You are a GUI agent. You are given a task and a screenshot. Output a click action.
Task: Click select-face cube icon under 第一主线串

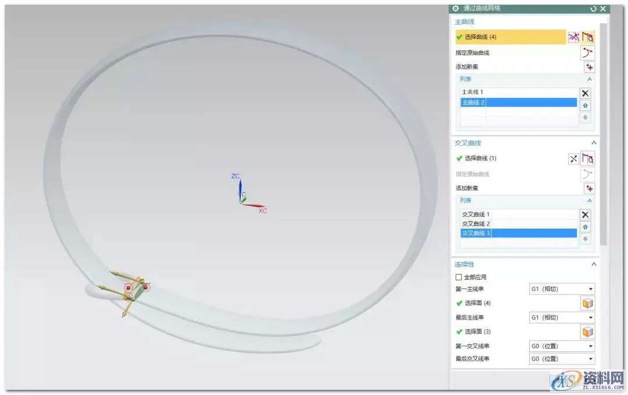click(588, 303)
